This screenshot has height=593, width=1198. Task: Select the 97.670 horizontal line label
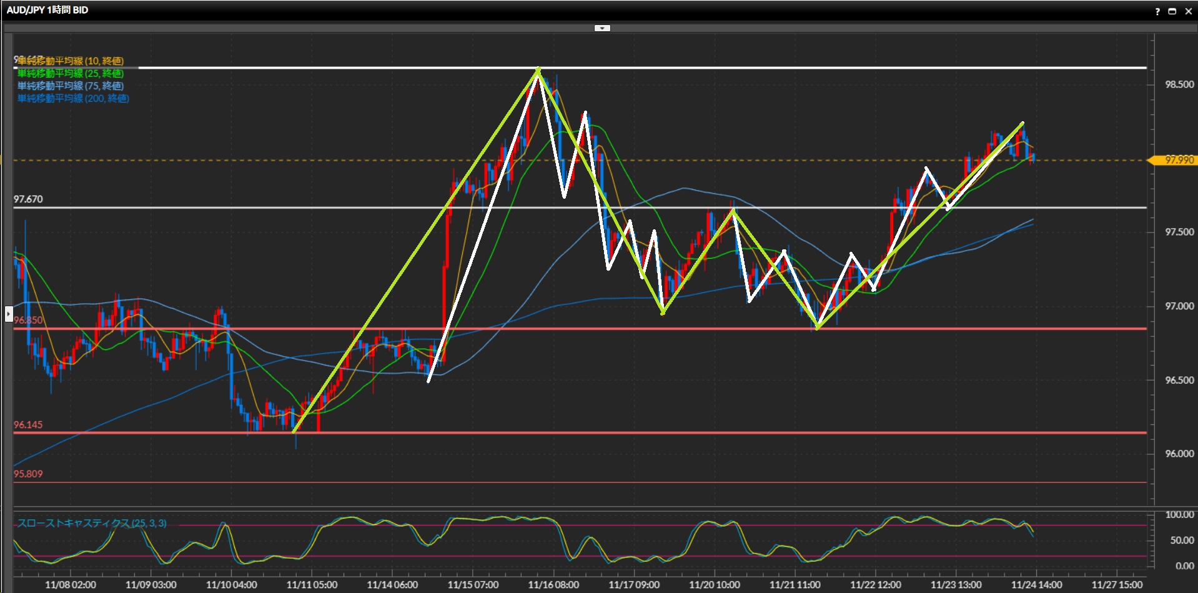tap(28, 199)
